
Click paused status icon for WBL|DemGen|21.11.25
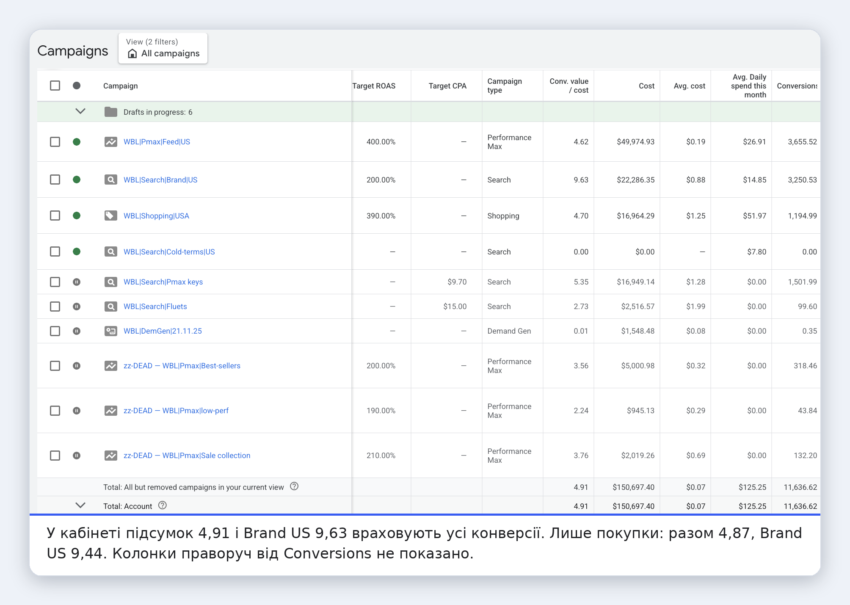77,331
